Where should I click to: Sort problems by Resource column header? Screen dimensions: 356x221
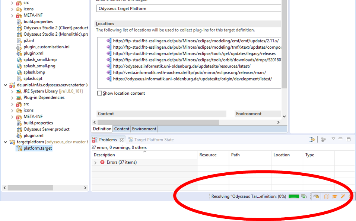(208, 155)
